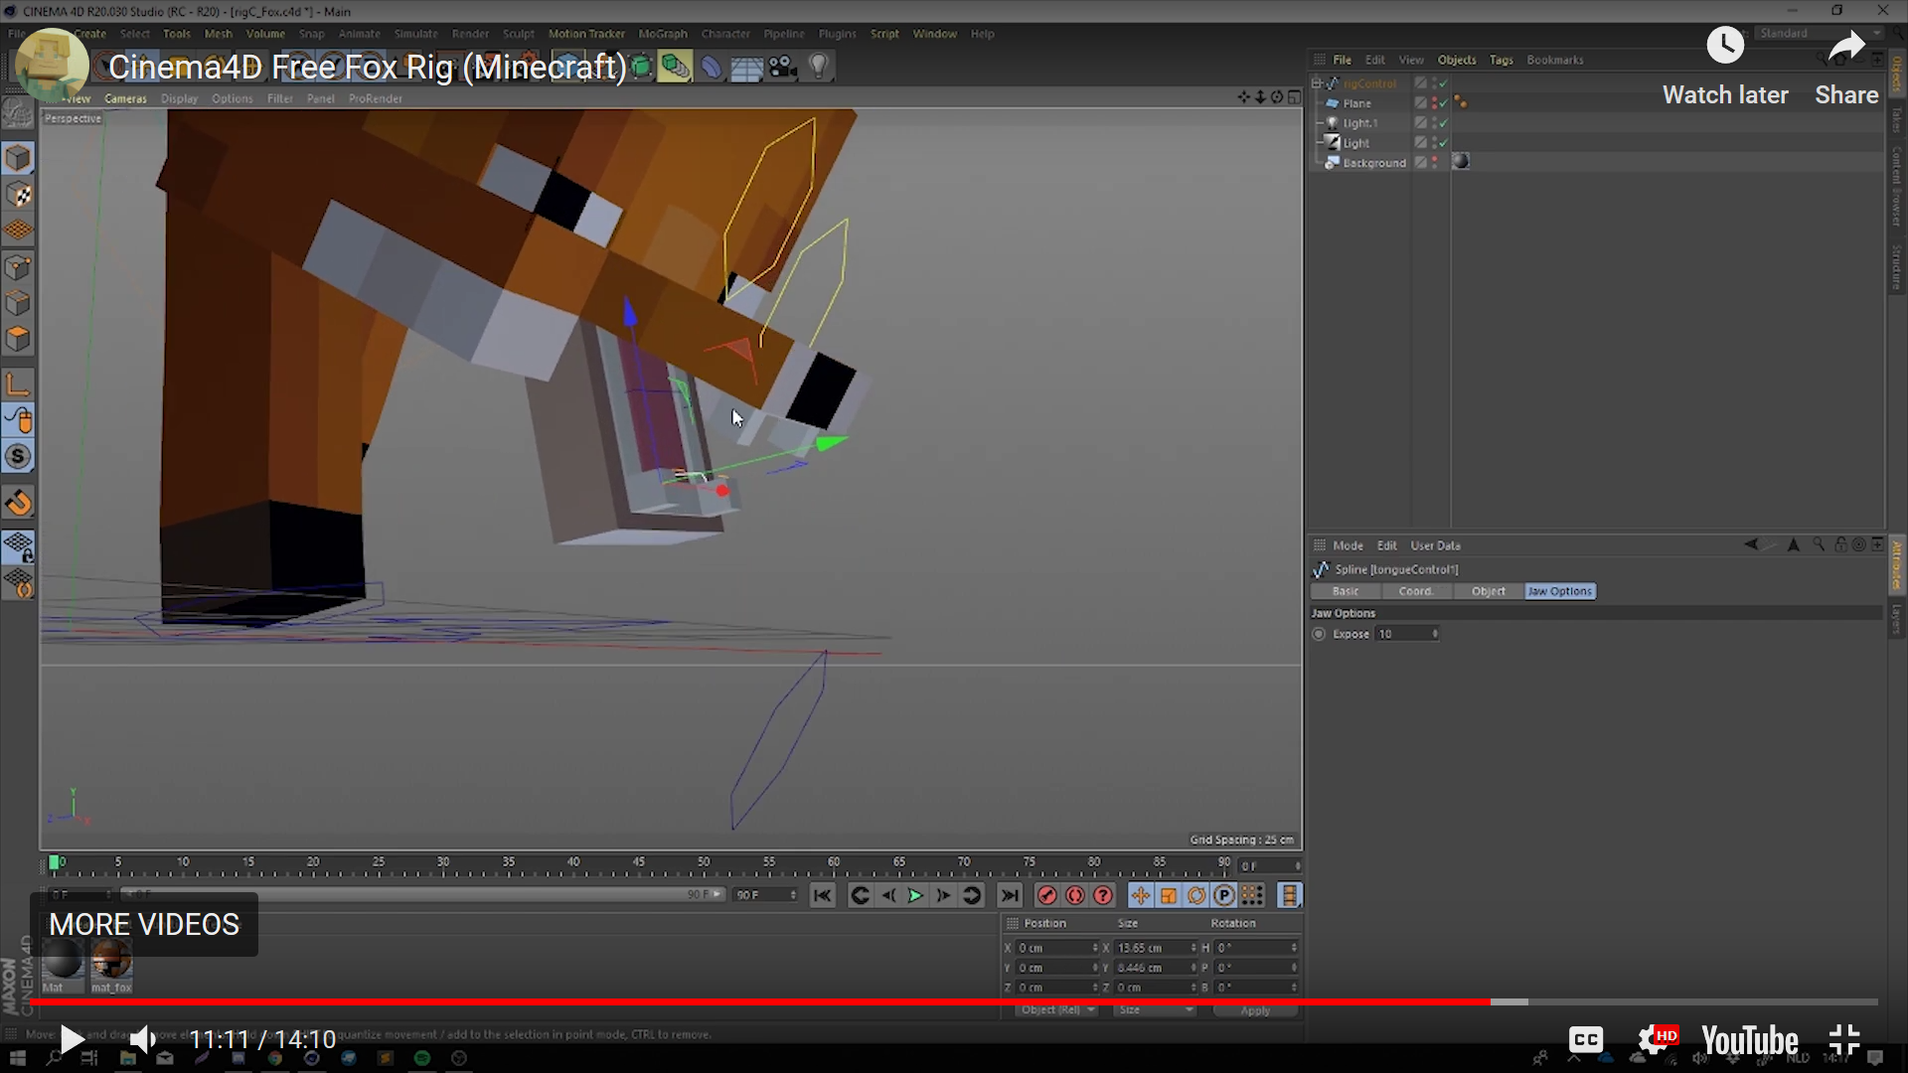Jump to next keyframe button

972,896
